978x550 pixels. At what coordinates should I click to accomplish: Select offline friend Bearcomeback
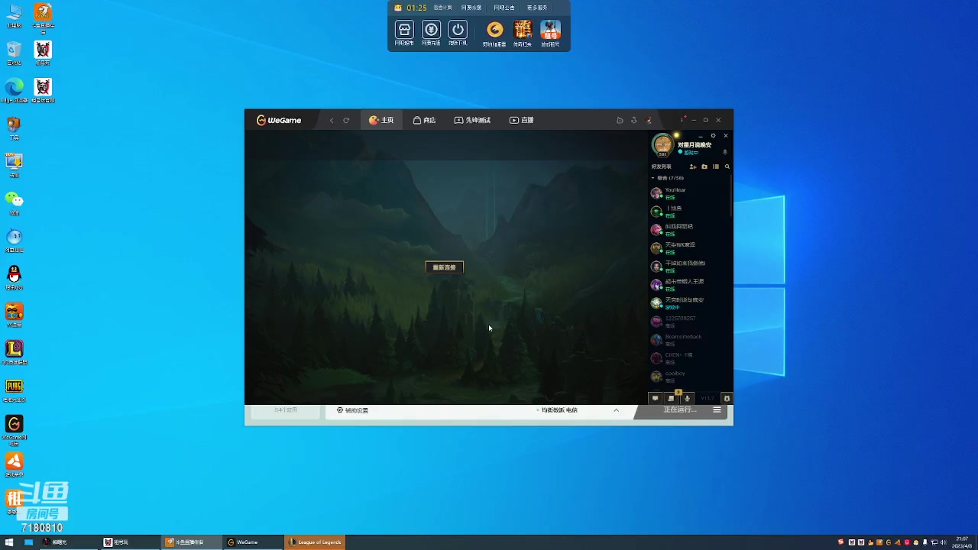click(690, 340)
